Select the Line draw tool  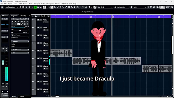(80, 7)
